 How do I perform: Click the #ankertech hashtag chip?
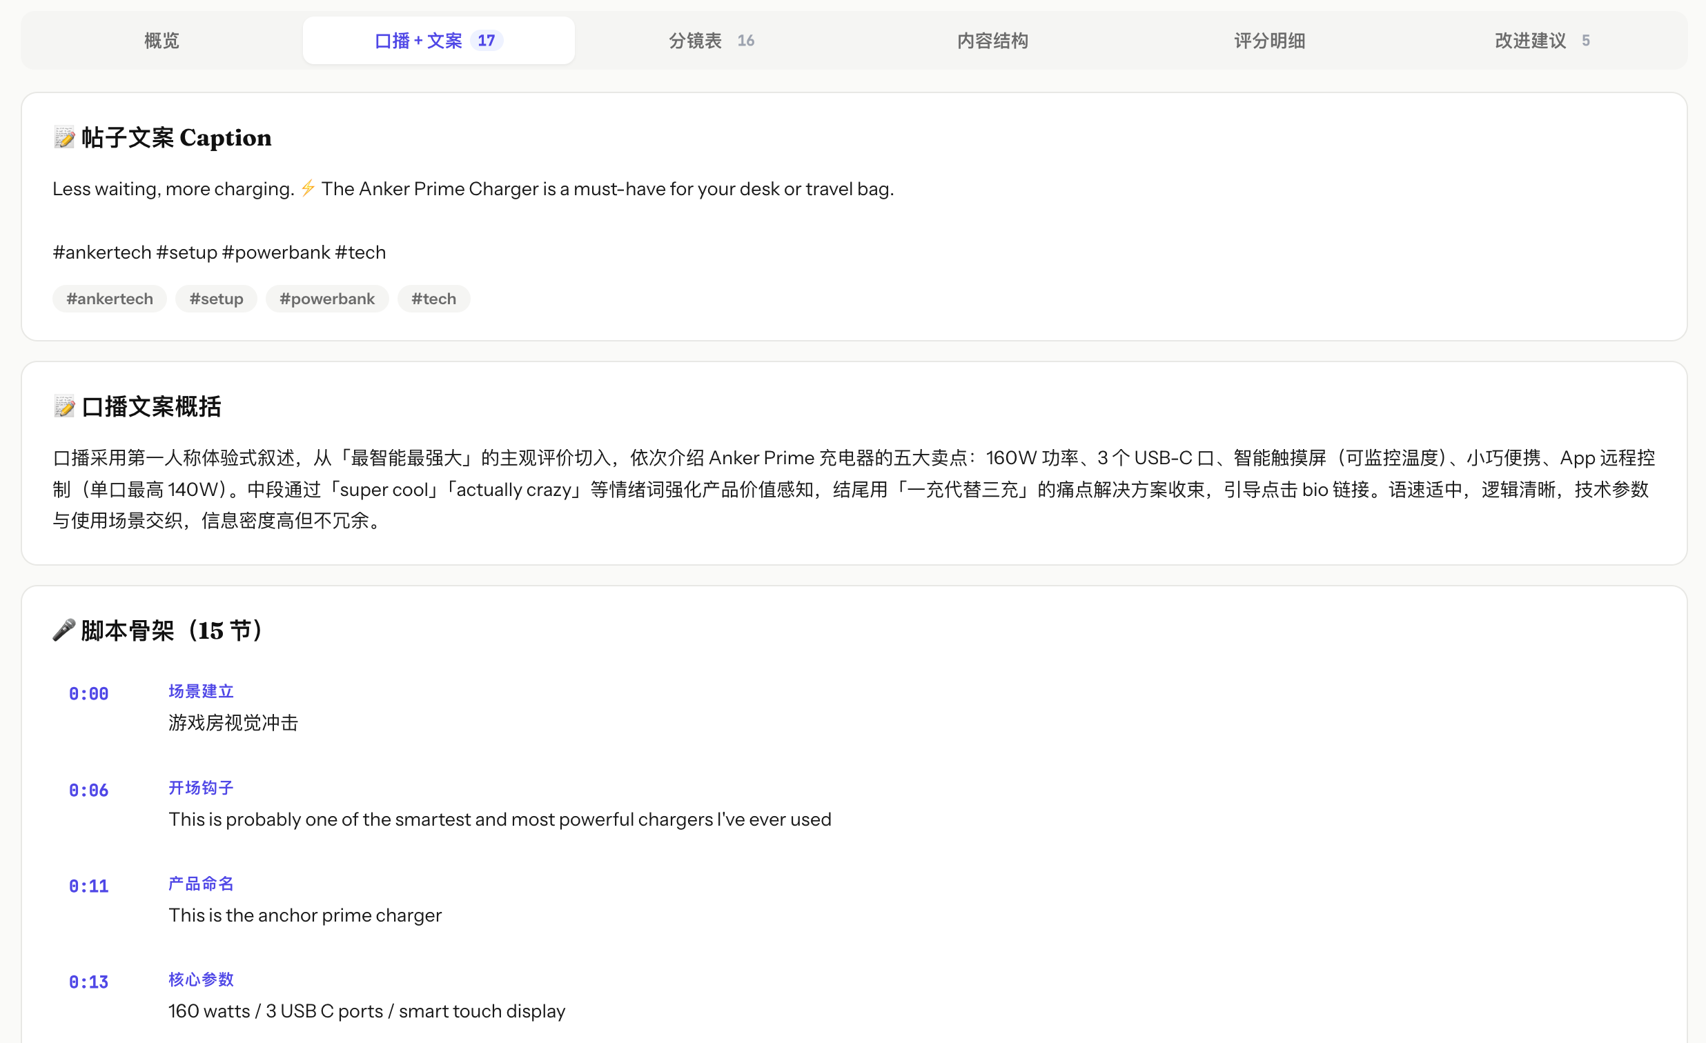point(110,299)
